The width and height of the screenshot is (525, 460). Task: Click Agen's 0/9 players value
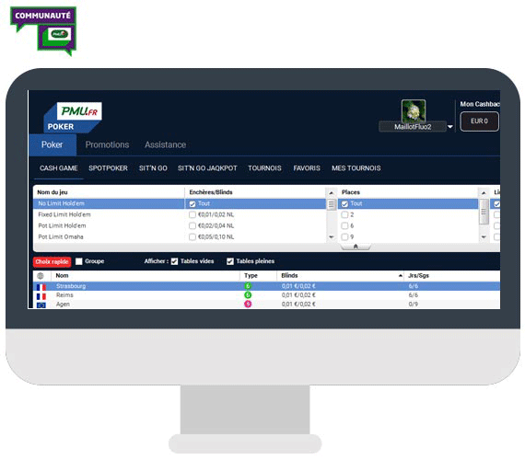tap(414, 305)
